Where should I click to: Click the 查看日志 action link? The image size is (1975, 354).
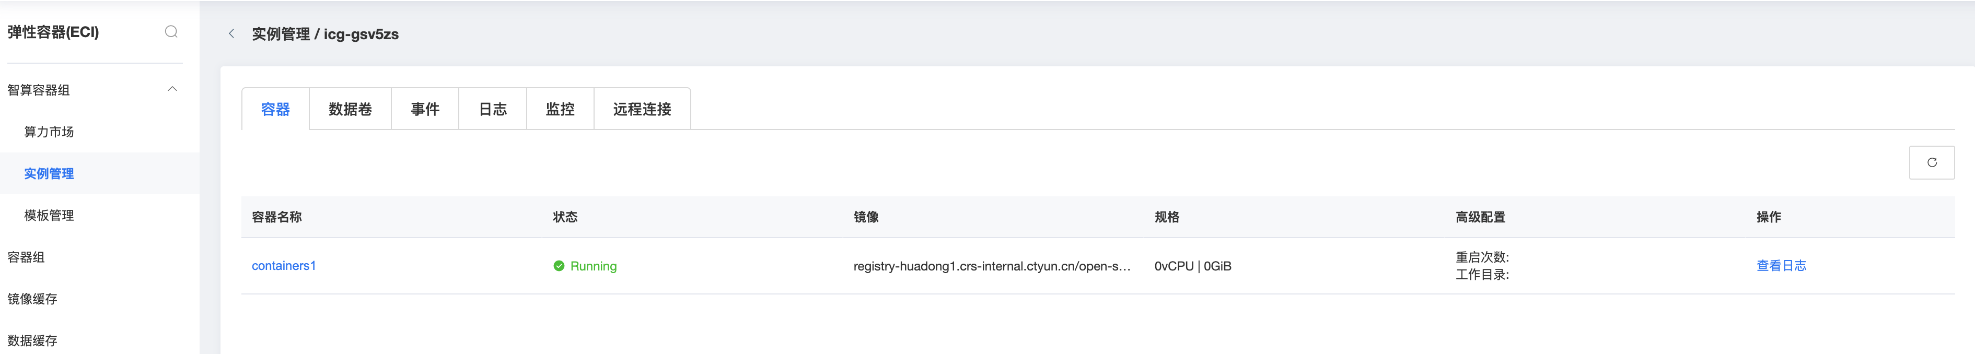pyautogui.click(x=1780, y=266)
